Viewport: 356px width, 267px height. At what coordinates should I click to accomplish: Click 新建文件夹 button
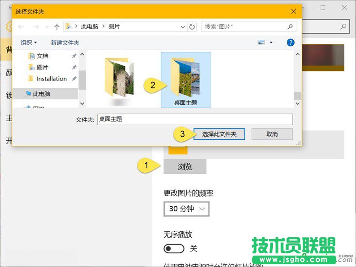pos(65,43)
